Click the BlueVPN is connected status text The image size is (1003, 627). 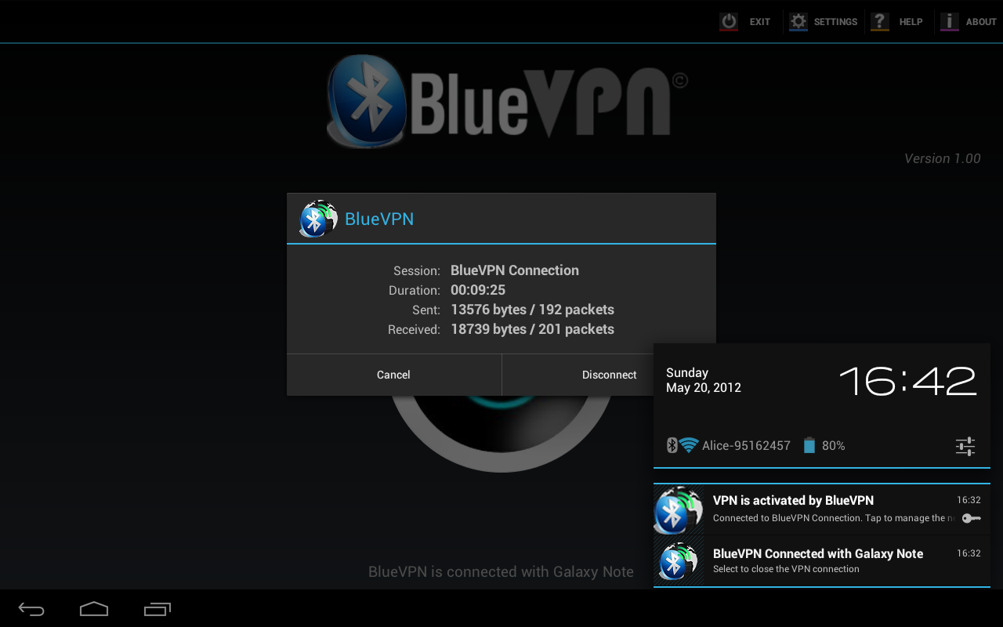pyautogui.click(x=501, y=572)
